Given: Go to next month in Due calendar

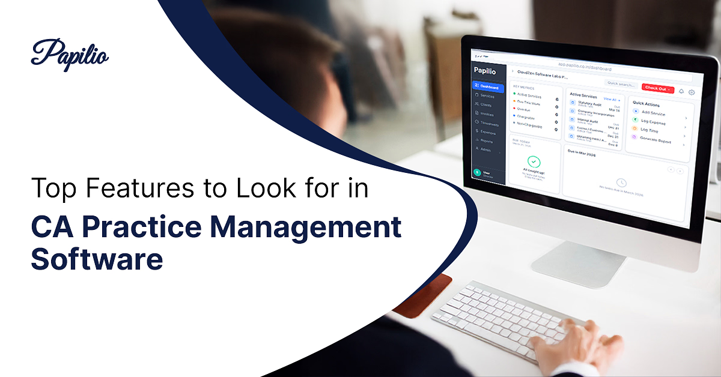Looking at the screenshot, I should click(680, 171).
